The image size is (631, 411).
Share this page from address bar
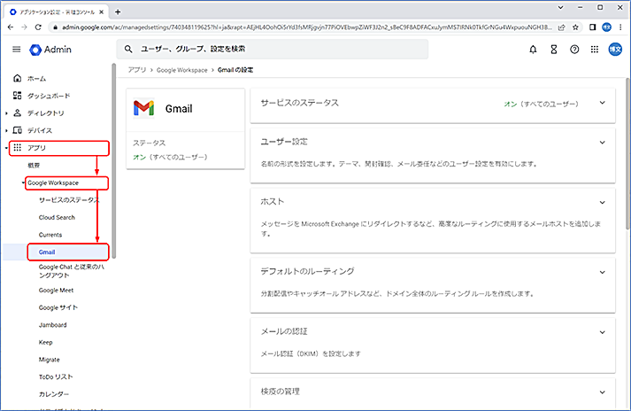561,27
